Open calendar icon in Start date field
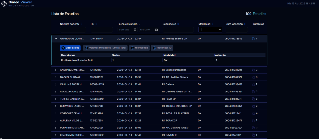This screenshot has width=319, height=139. [x=135, y=30]
